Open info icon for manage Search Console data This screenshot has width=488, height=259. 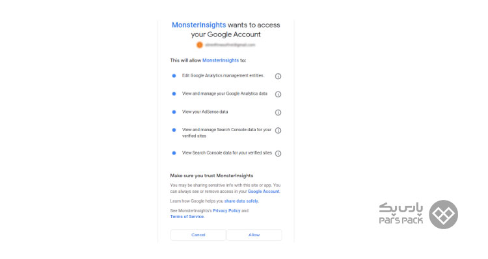(x=278, y=130)
